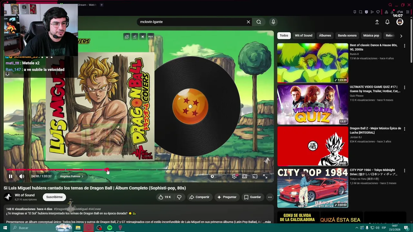This screenshot has height=232, width=413.
Task: Show more filter chips with the right arrow
Action: [401, 36]
